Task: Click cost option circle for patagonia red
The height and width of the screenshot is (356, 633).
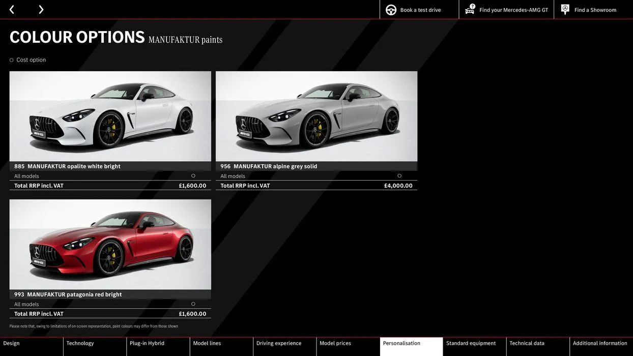Action: click(x=193, y=304)
